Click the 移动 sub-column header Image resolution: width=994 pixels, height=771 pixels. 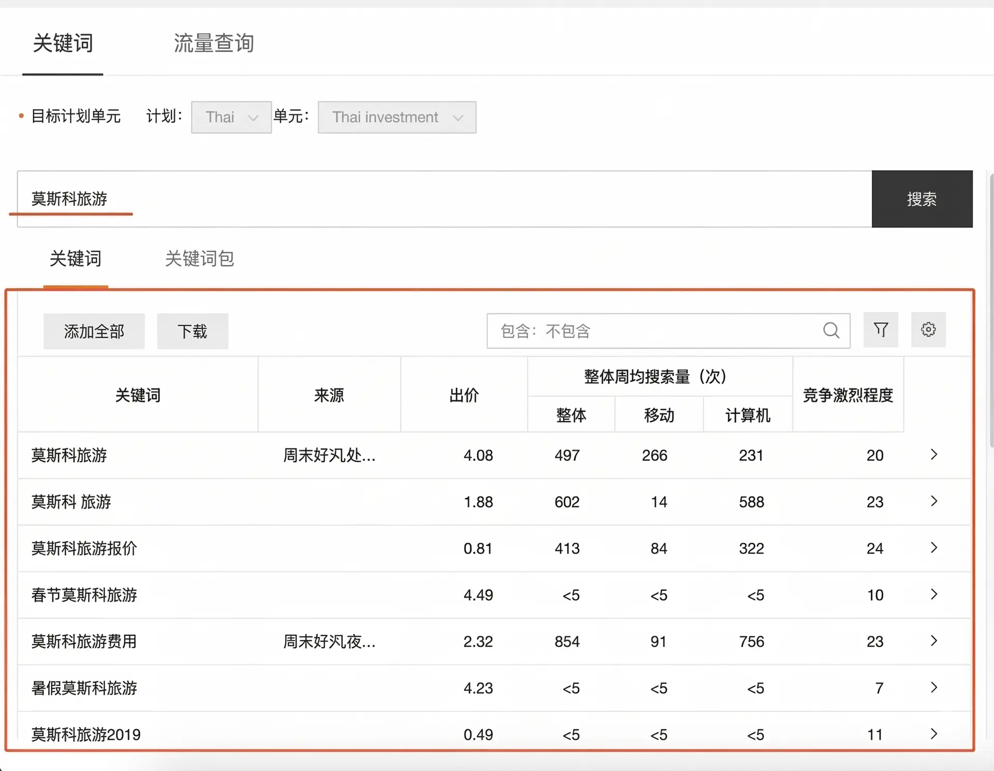coord(659,415)
